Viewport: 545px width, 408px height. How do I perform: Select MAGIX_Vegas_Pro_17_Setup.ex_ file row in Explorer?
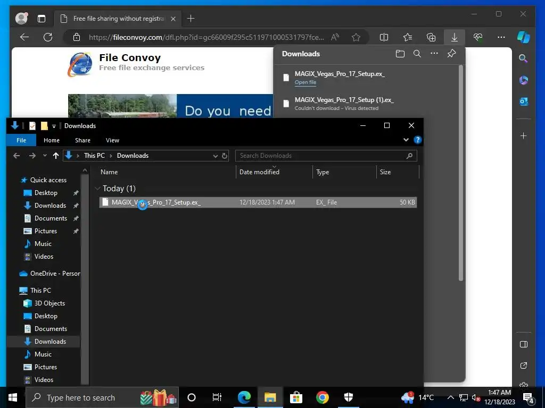pos(258,202)
